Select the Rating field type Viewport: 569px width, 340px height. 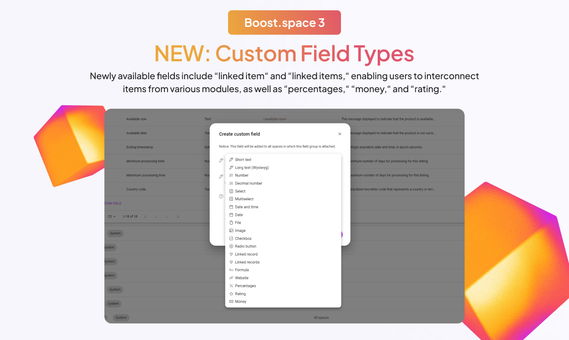coord(283,294)
